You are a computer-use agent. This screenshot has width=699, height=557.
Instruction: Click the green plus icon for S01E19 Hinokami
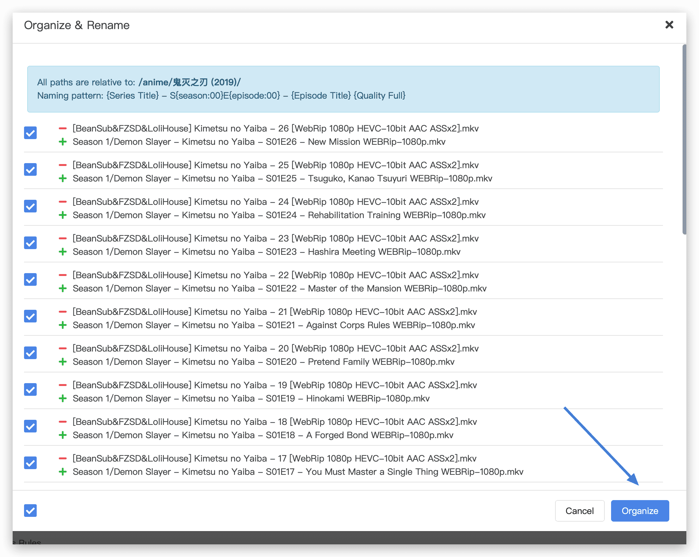pos(63,398)
